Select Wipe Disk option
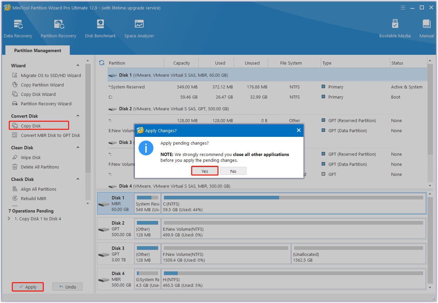Screen dimensions: 438x303 coord(26,157)
